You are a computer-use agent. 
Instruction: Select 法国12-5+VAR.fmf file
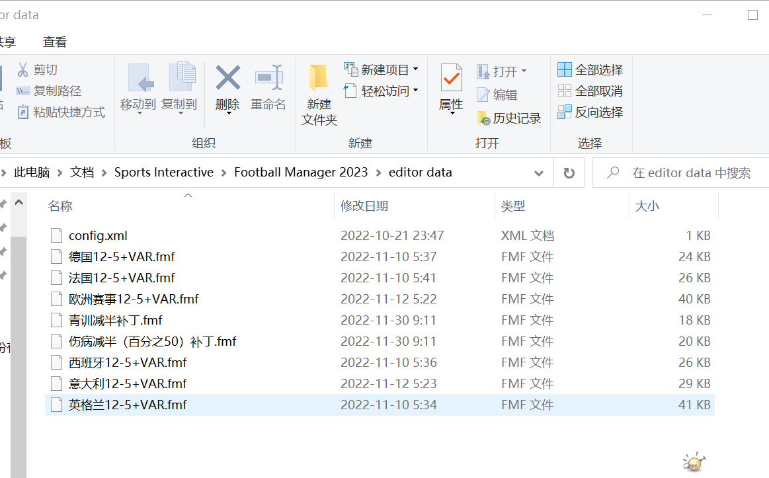tap(380, 278)
